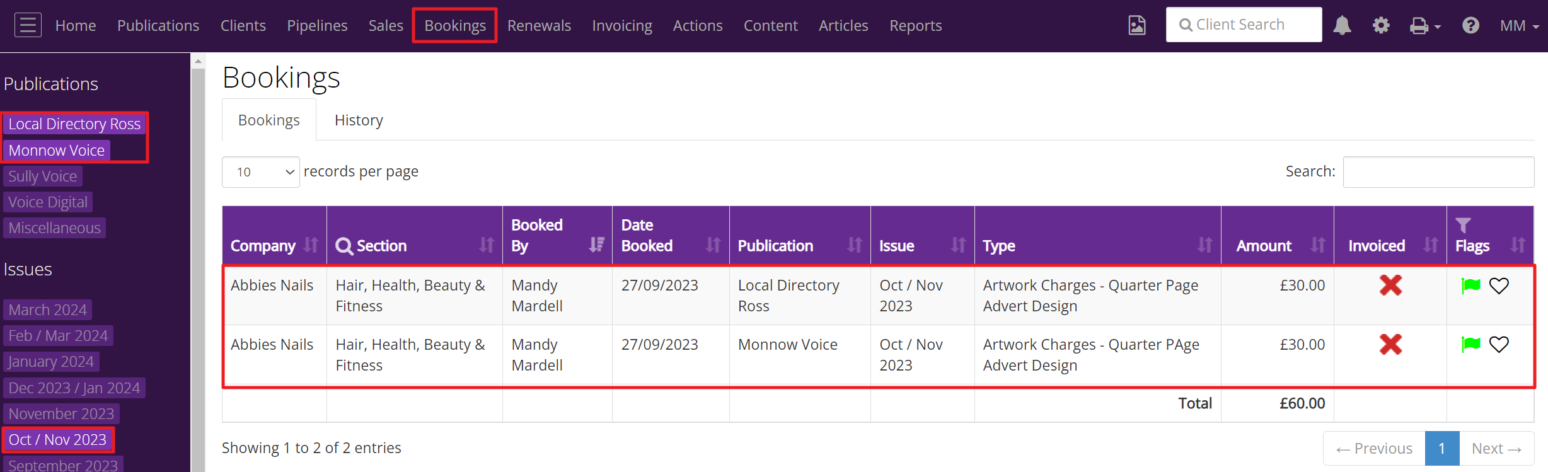Sort by Booked By column arrows
This screenshot has height=472, width=1548.
point(596,245)
